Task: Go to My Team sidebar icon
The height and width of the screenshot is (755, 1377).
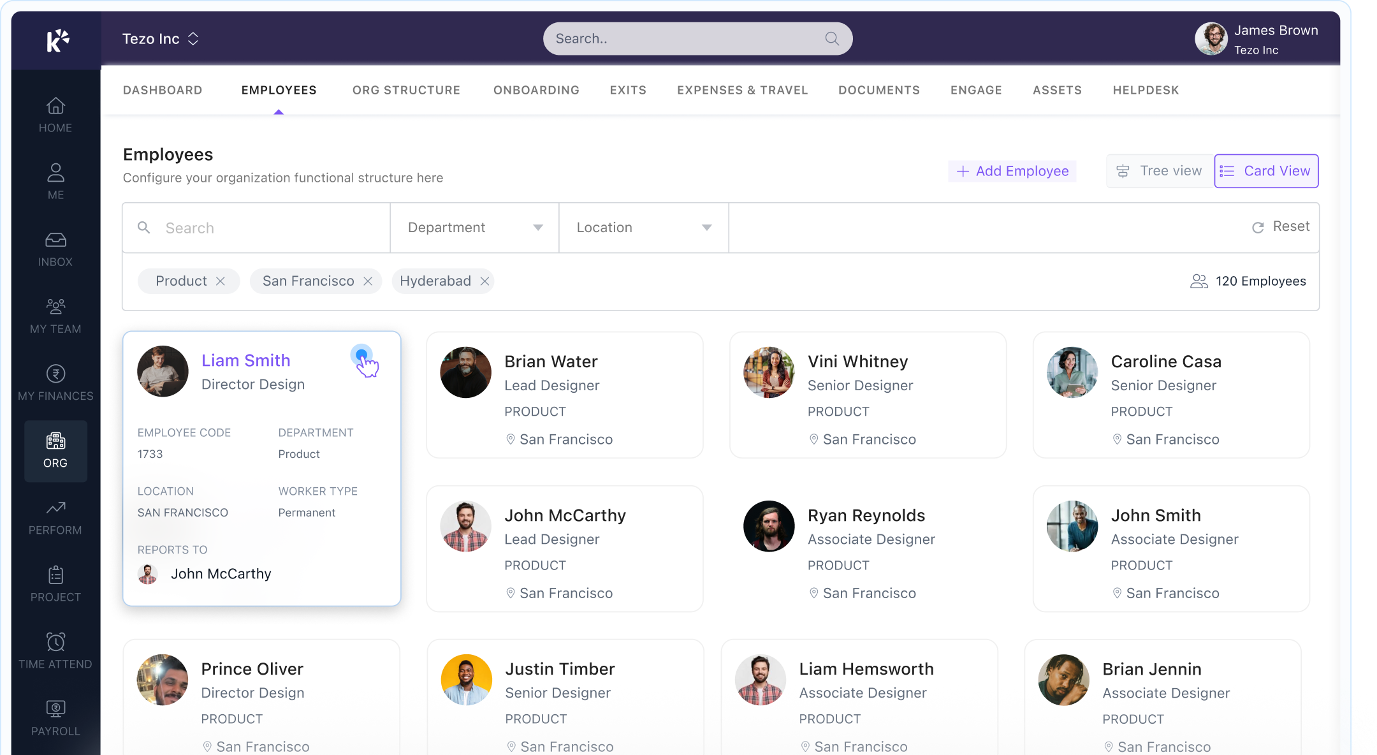Action: coord(55,307)
